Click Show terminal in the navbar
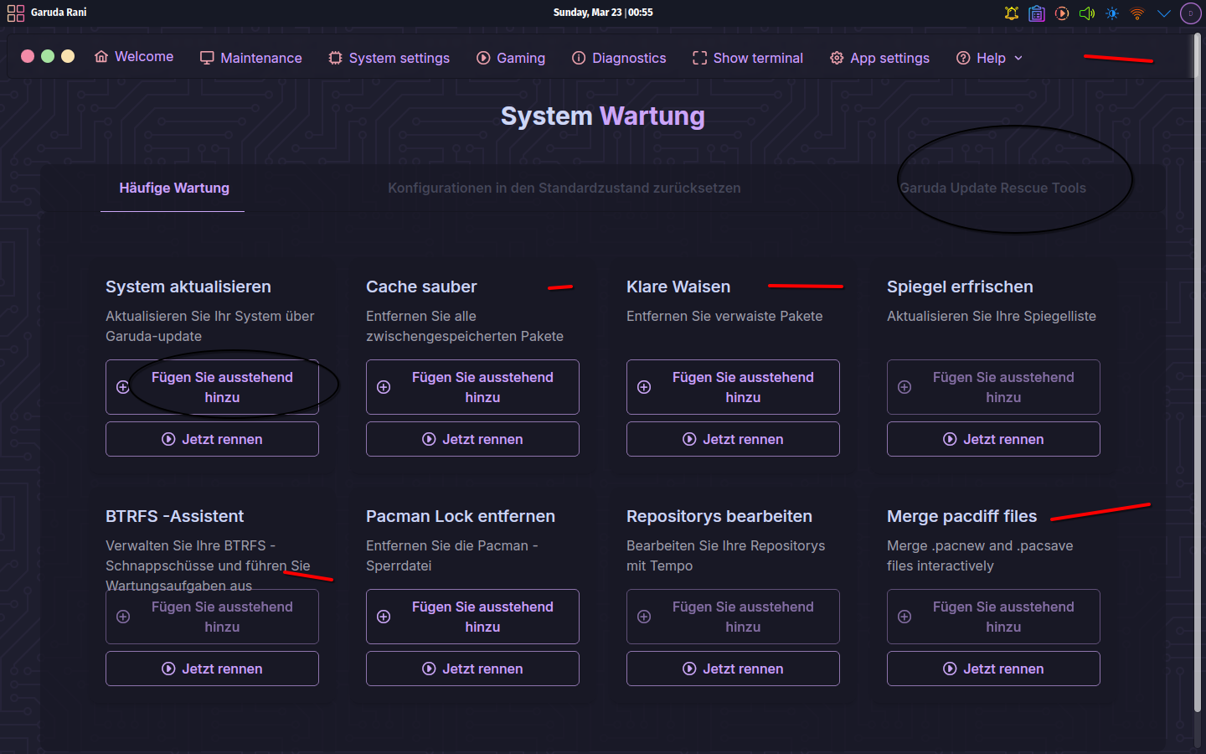Image resolution: width=1206 pixels, height=754 pixels. pyautogui.click(x=748, y=58)
